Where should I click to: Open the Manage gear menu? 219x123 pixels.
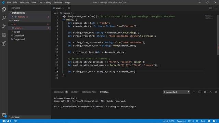pos(4,115)
